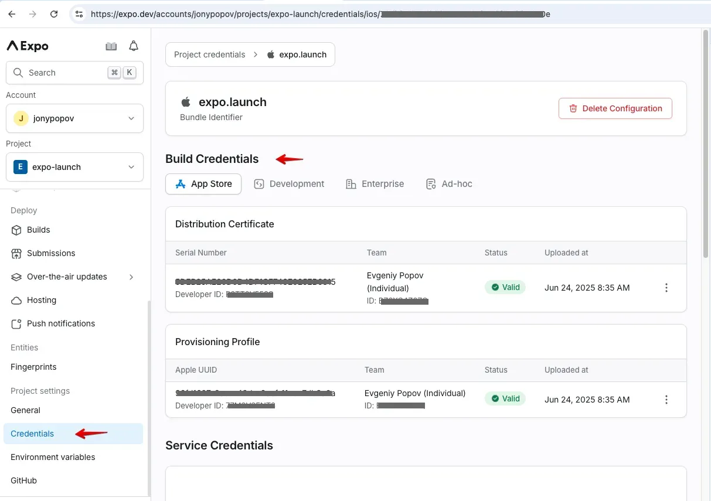Click the Over-the-air updates layers icon
This screenshot has width=711, height=501.
pos(16,277)
